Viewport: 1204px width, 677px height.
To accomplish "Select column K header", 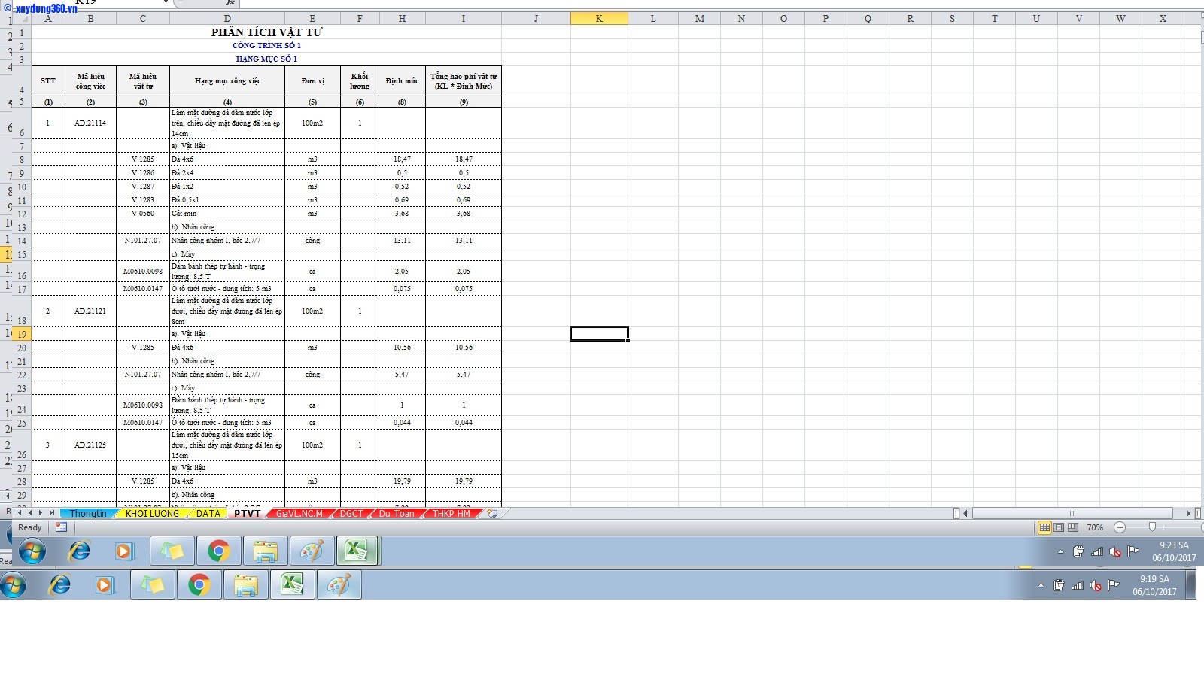I will pyautogui.click(x=599, y=19).
